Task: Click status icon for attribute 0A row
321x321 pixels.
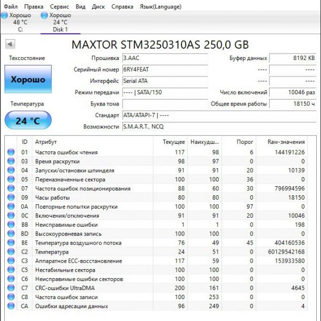Action: (x=11, y=207)
